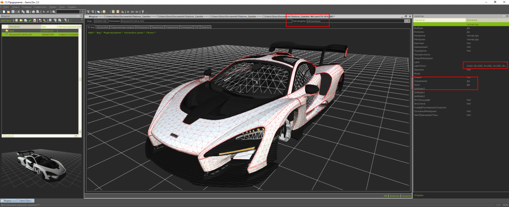Open the Вид dropdown in the 3D view
Screen dimensions: 509x207
pyautogui.click(x=99, y=32)
